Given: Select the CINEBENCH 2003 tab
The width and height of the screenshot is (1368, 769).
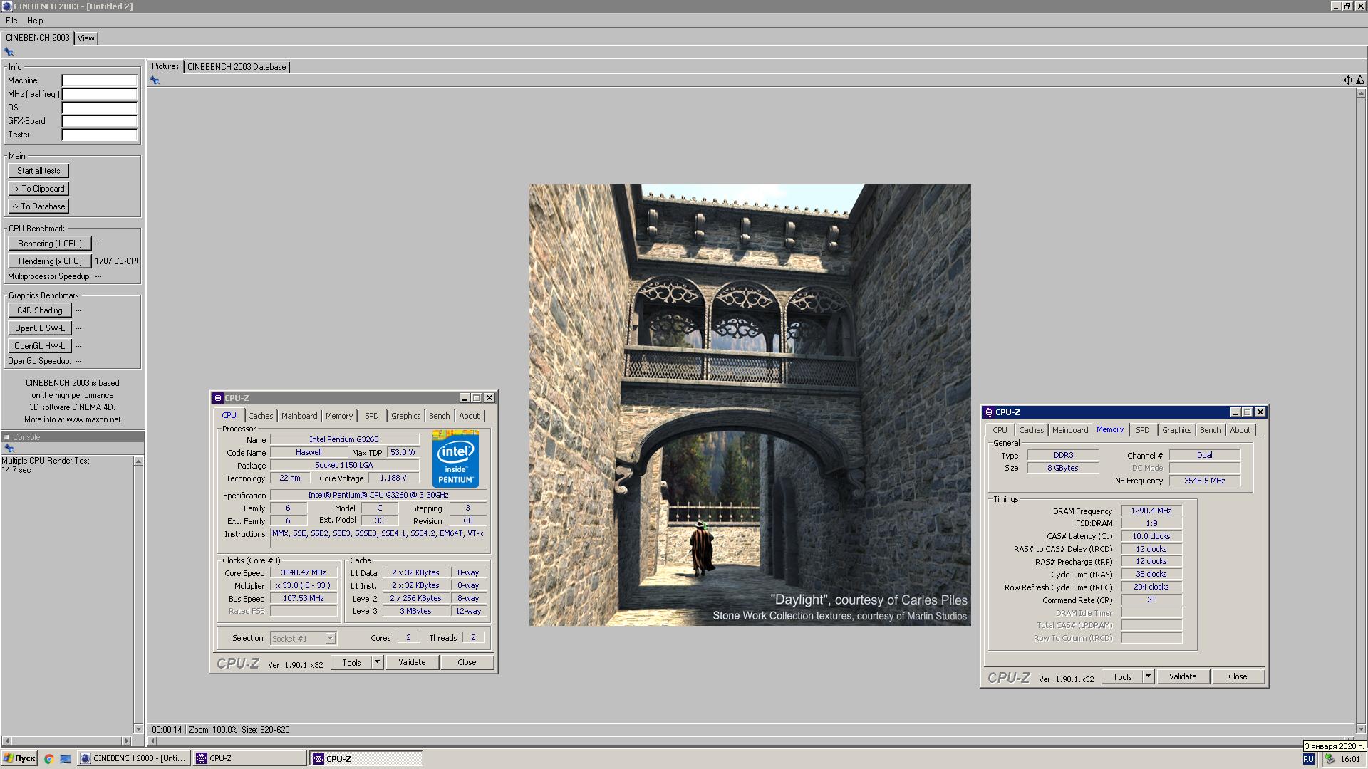Looking at the screenshot, I should (x=38, y=38).
